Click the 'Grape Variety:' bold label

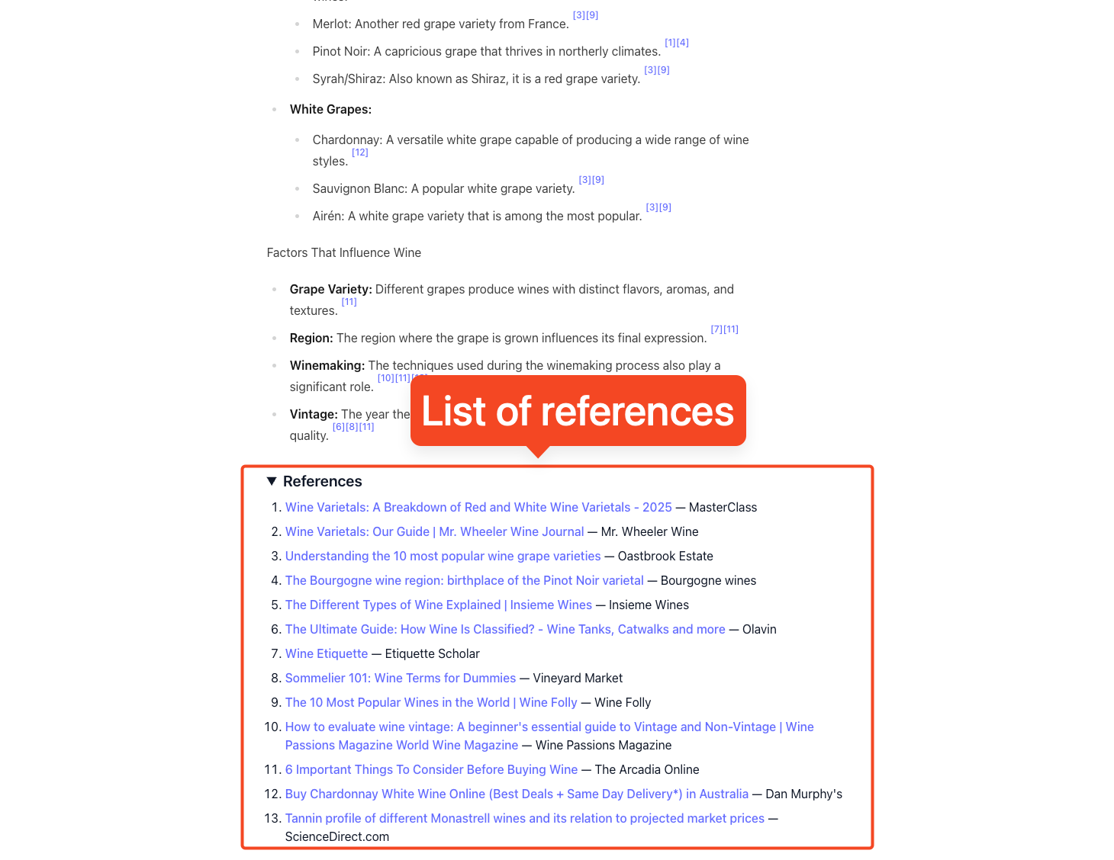pyautogui.click(x=331, y=289)
